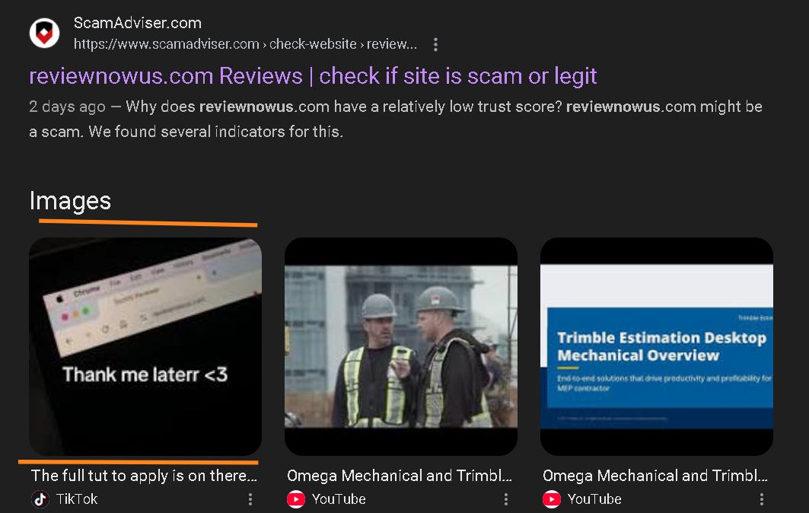Click YouTube logo under the workers image
Image resolution: width=809 pixels, height=513 pixels.
click(295, 499)
